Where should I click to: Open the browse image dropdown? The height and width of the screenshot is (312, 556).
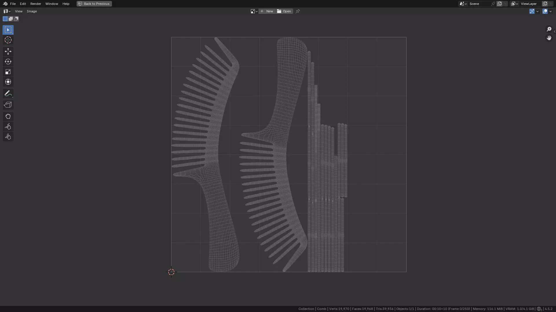coord(254,11)
